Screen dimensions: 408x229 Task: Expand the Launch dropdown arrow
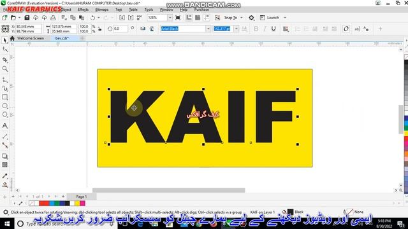click(285, 18)
